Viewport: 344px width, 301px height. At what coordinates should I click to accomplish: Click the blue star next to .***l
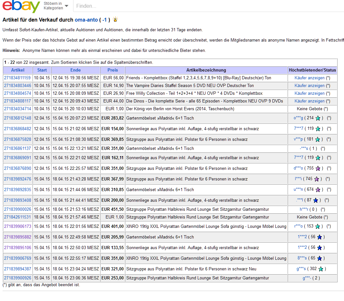(316, 200)
